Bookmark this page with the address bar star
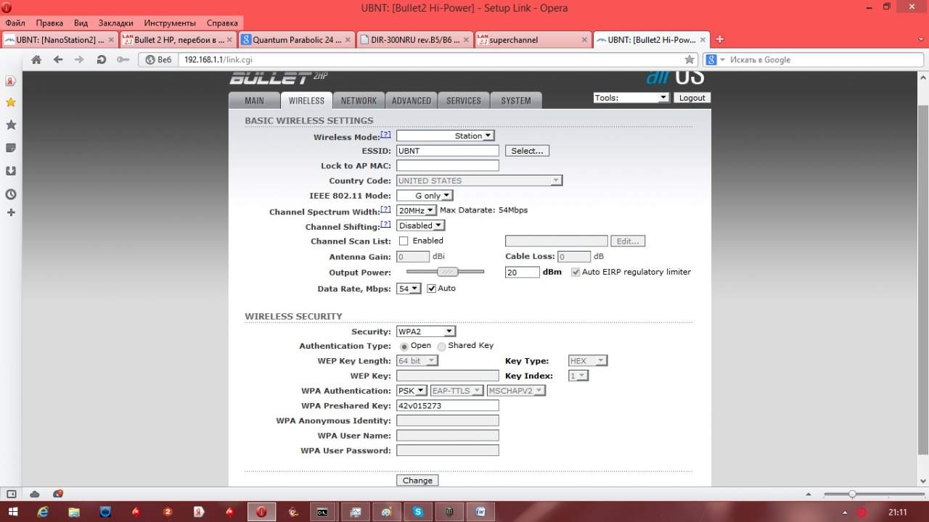The height and width of the screenshot is (522, 929). 689,59
